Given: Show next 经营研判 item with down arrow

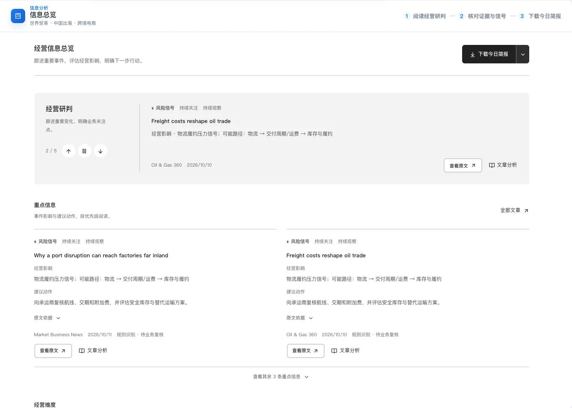Looking at the screenshot, I should [100, 151].
